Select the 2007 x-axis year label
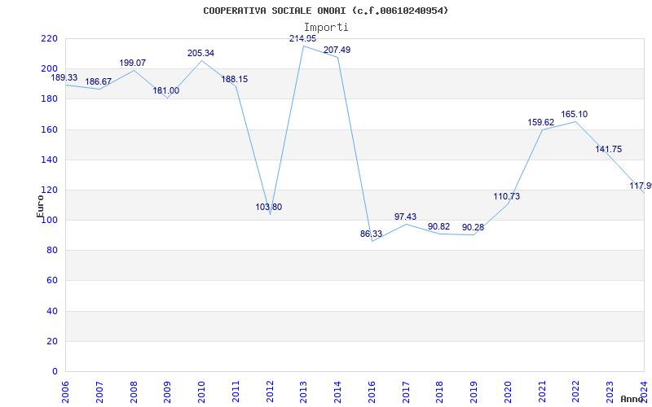The height and width of the screenshot is (407, 652). coord(99,392)
